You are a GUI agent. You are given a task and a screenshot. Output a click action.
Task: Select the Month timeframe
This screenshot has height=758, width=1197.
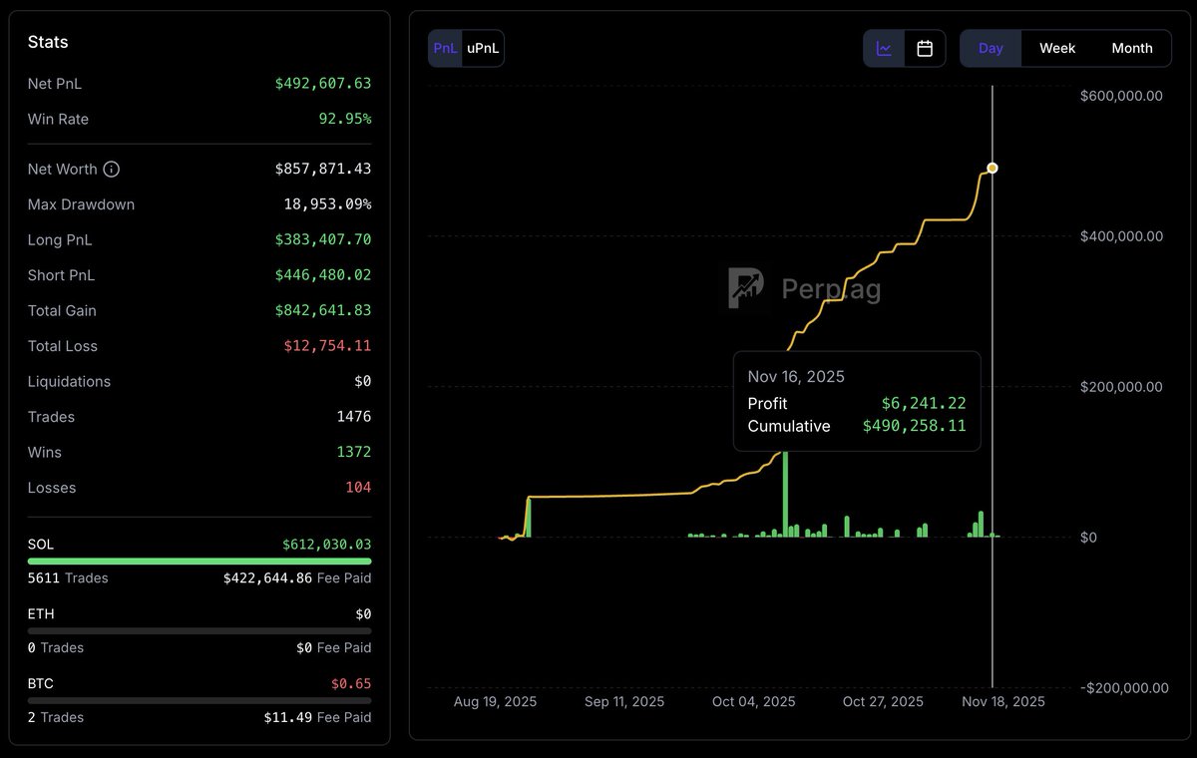coord(1132,48)
